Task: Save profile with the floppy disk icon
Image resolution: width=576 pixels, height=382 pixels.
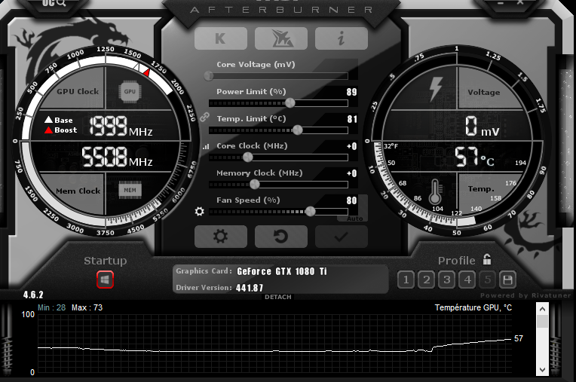Action: click(x=507, y=280)
